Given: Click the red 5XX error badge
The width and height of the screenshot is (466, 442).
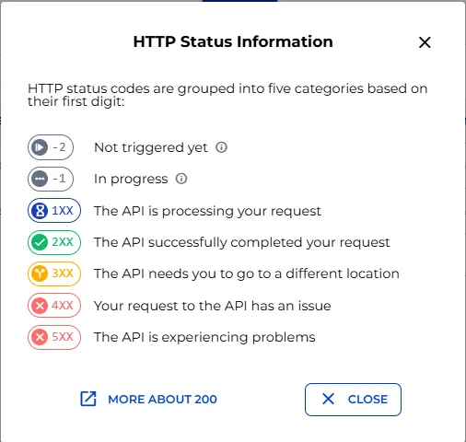Looking at the screenshot, I should click(54, 337).
